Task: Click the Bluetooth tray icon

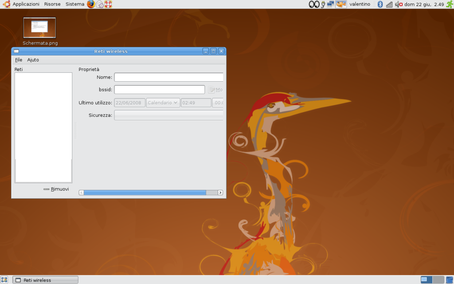Action: [x=380, y=4]
